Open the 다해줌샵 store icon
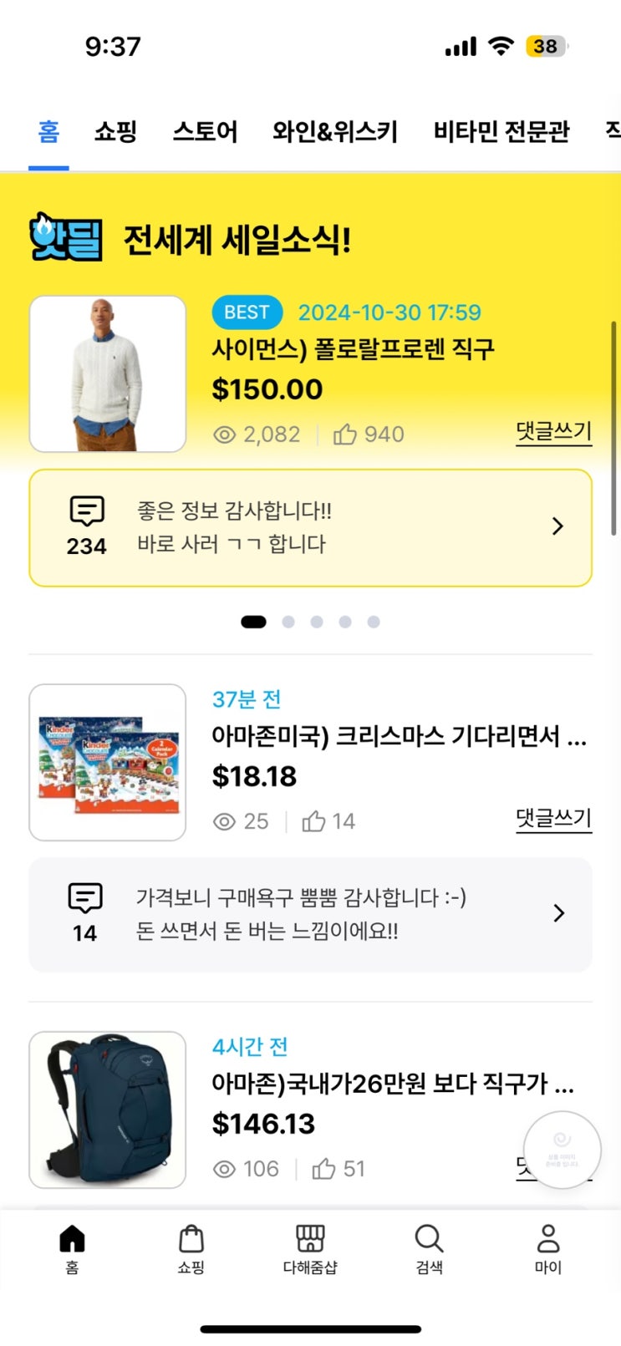The image size is (621, 1346). tap(310, 1238)
